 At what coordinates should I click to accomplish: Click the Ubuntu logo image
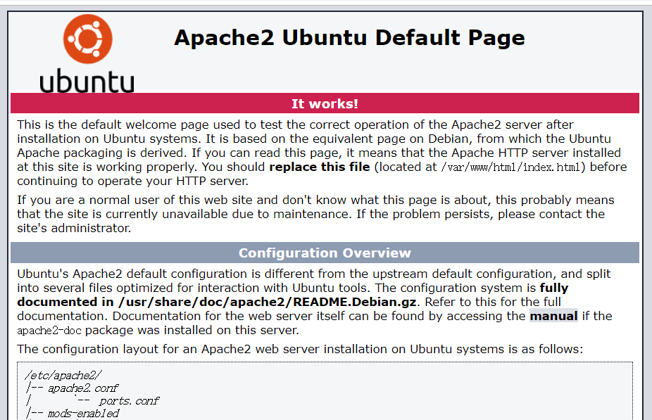87,53
